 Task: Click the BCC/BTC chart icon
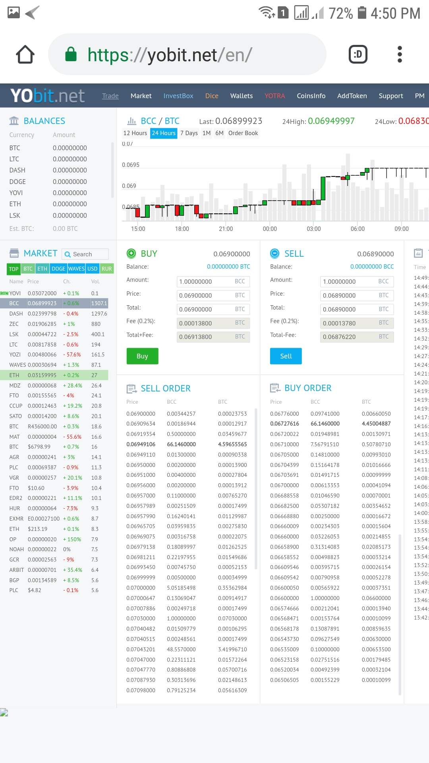pos(131,121)
